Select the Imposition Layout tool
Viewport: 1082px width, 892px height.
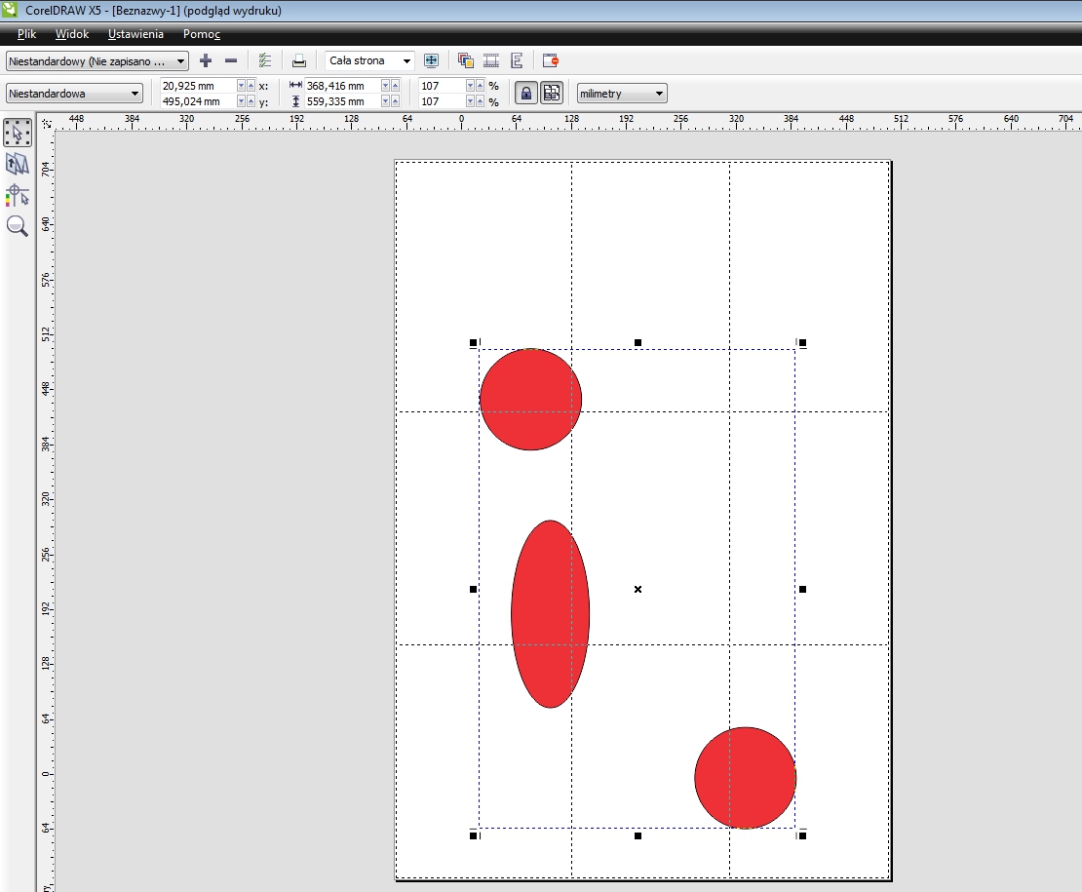tap(18, 164)
